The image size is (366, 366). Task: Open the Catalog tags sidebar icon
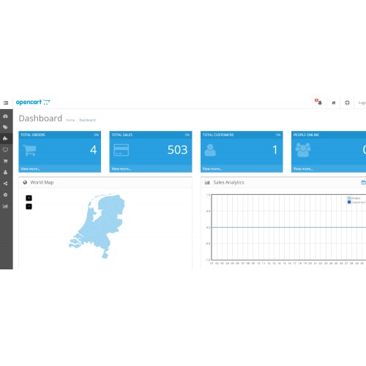(x=5, y=127)
